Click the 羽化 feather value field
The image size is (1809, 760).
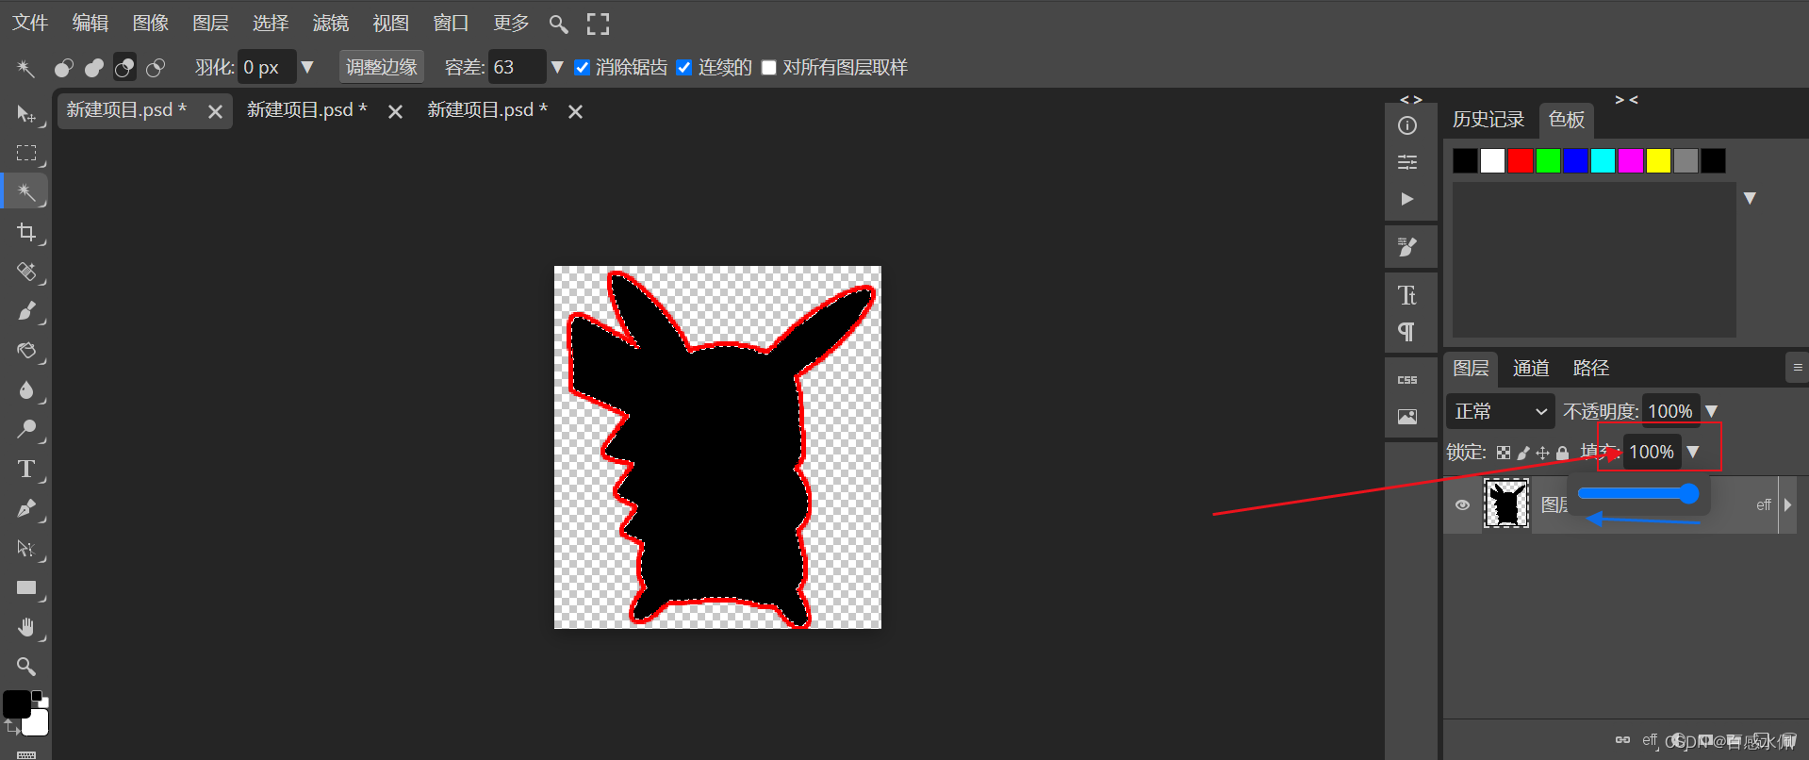pyautogui.click(x=267, y=67)
